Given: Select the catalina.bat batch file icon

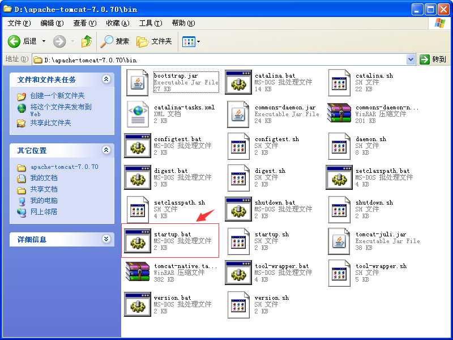Looking at the screenshot, I should coord(238,83).
